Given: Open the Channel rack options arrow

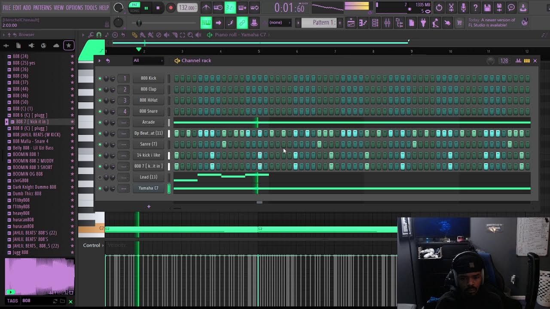Looking at the screenshot, I should tap(99, 61).
